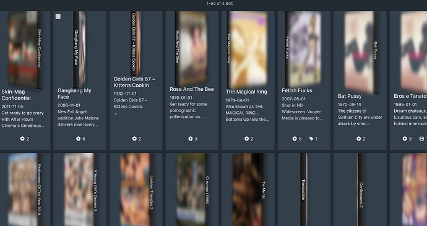Open the Tie Me Up cover thumbnail
This screenshot has width=427, height=226.
tap(249, 189)
